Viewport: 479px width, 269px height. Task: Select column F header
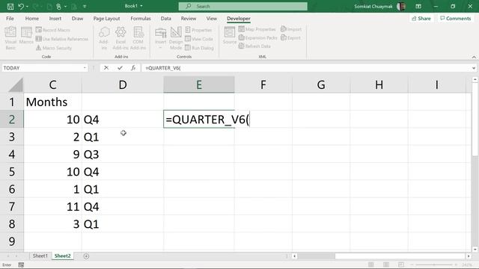[263, 84]
